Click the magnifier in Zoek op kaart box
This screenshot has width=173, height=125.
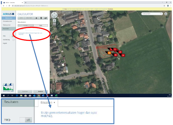161,14
